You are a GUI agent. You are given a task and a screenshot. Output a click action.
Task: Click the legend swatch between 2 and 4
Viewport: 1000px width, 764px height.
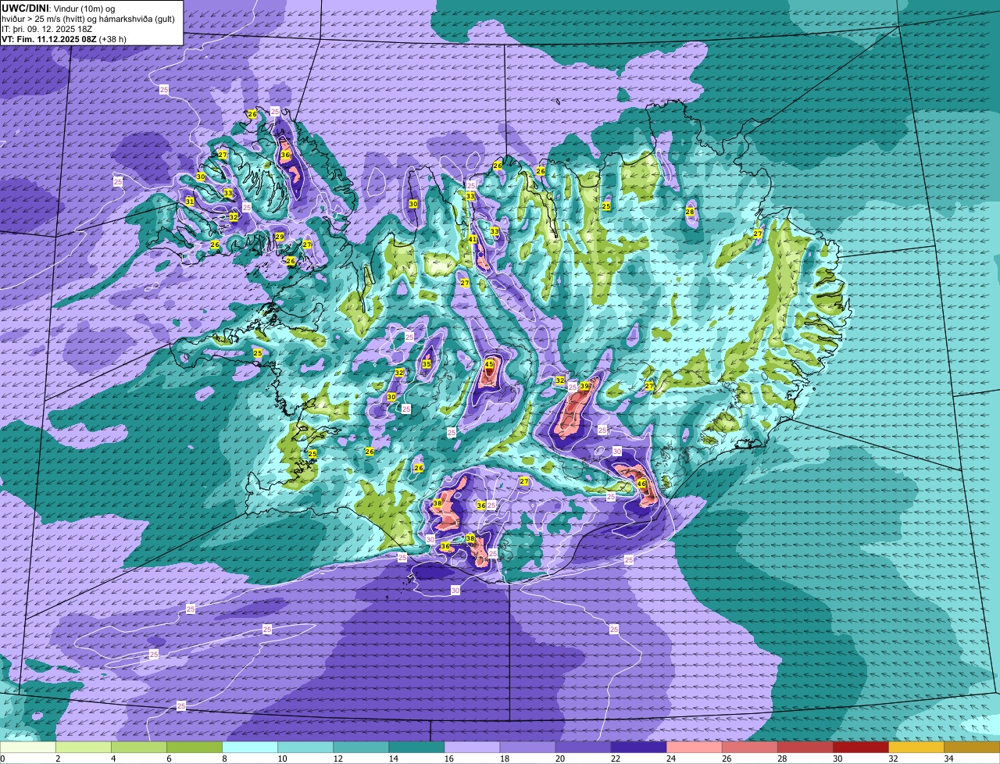point(84,748)
